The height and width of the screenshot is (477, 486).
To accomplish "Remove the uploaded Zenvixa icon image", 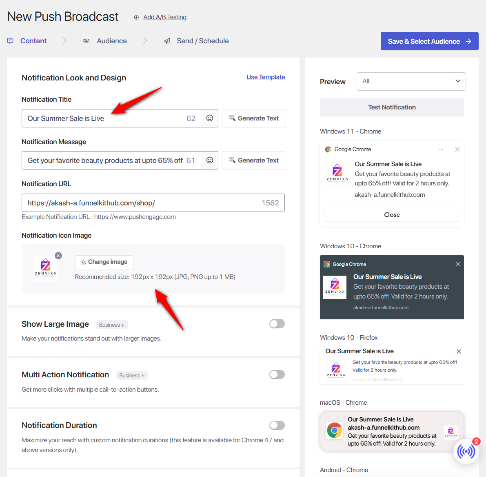I will [58, 256].
